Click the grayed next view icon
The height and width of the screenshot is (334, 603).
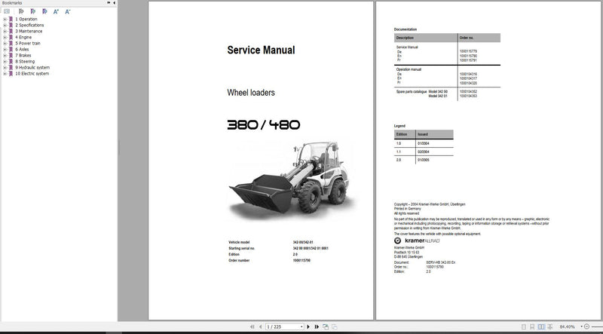click(335, 326)
